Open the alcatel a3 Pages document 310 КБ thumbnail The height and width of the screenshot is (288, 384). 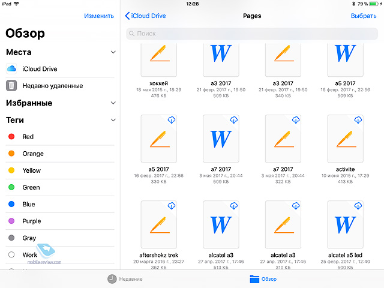283,224
